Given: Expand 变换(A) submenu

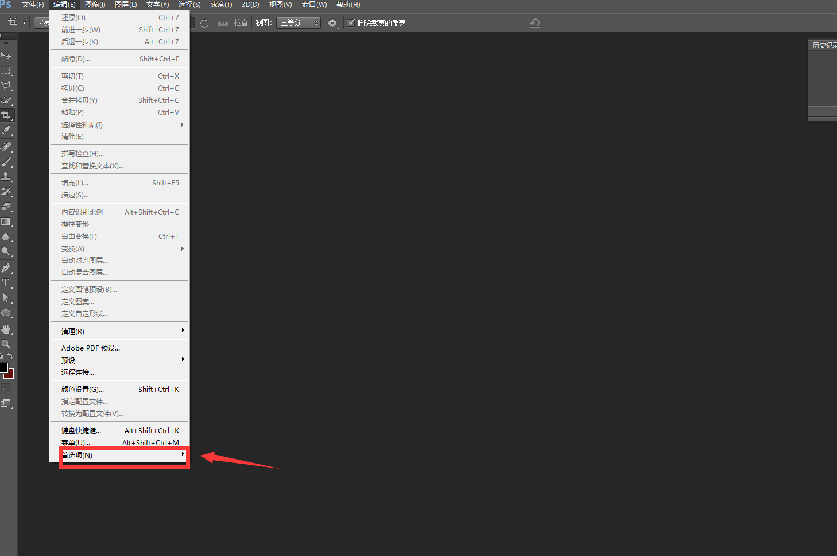Looking at the screenshot, I should (x=120, y=248).
